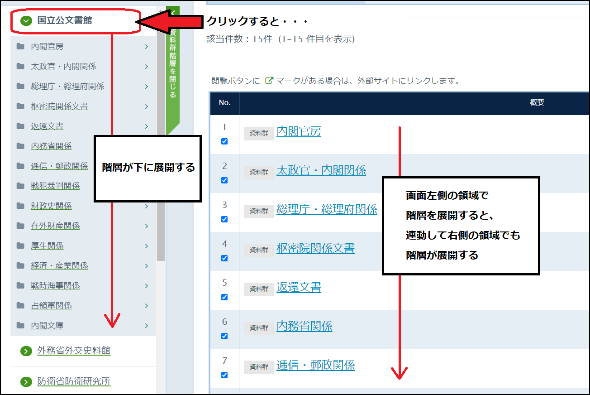Image resolution: width=590 pixels, height=395 pixels.
Task: Open the 外務省外交史料館 link text
Action: pyautogui.click(x=74, y=351)
